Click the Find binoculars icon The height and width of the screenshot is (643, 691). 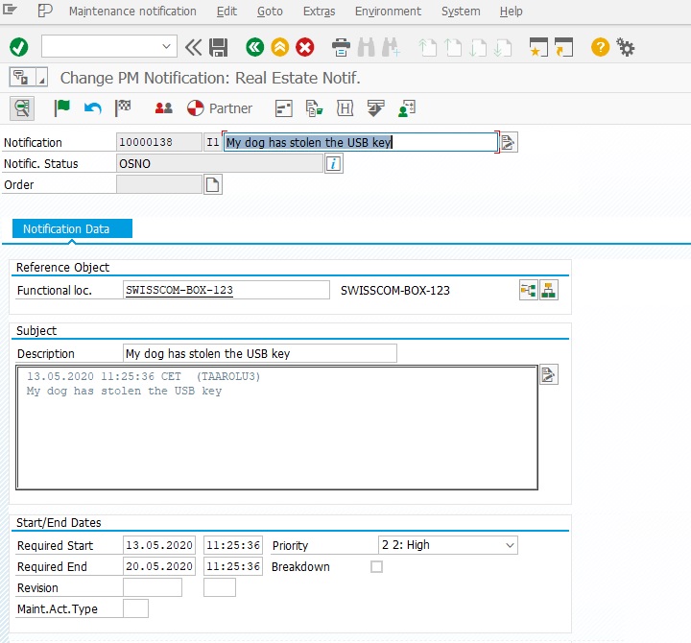coord(366,47)
